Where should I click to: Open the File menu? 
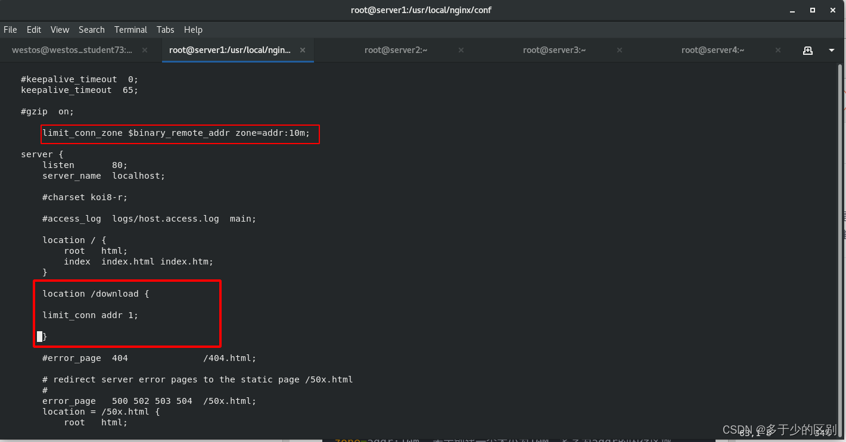(x=10, y=29)
